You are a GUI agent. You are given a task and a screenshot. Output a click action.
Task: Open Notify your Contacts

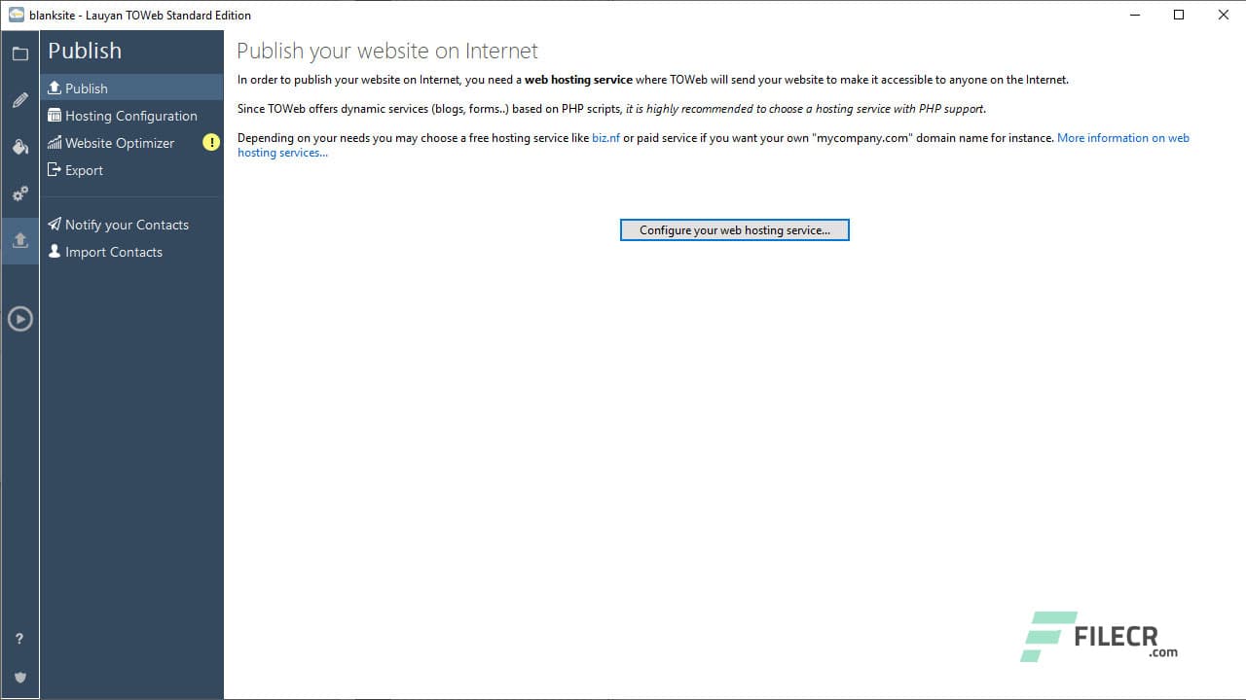[x=126, y=224]
